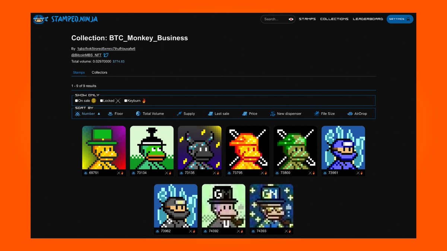Open blue ninja thumbnail 73961
This screenshot has height=251, width=447.
[x=343, y=148]
